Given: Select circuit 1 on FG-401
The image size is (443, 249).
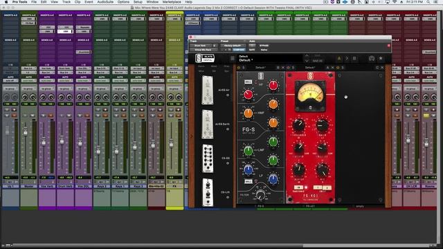Looking at the screenshot, I should coord(318,187).
